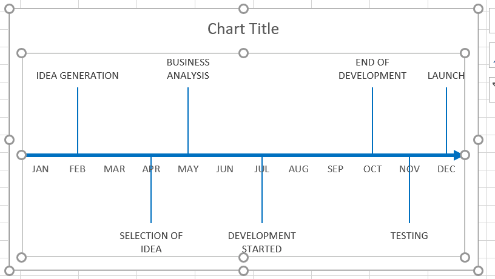Select the SELECTION OF IDEA label
The width and height of the screenshot is (495, 279).
coord(151,242)
